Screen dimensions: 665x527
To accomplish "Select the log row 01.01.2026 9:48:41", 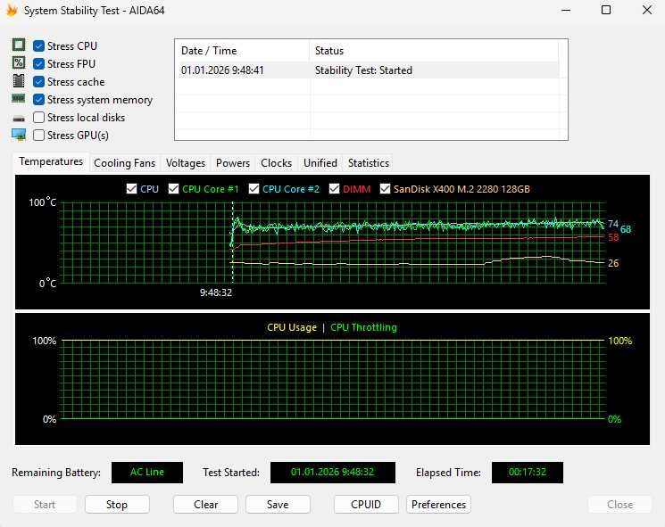I will [x=368, y=70].
